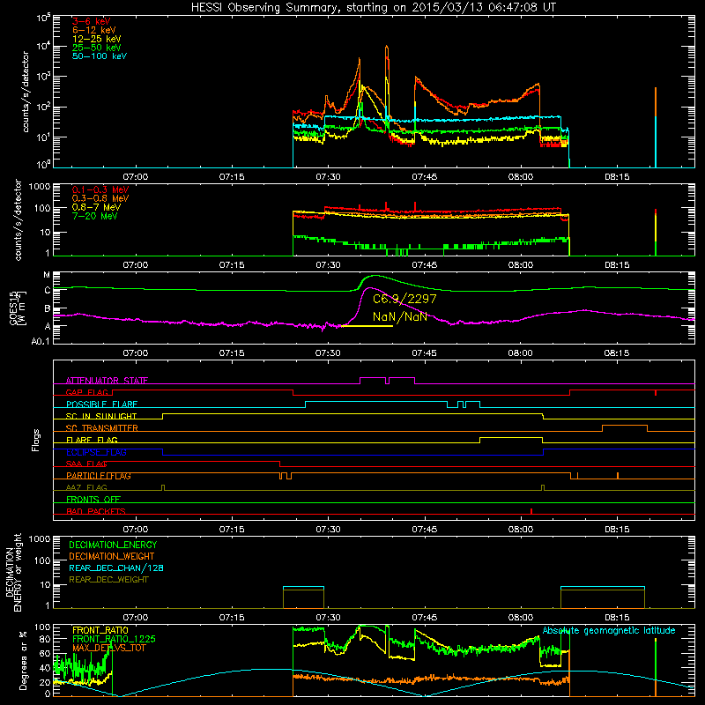
Task: Select the SC_TRANSMITTER flag label
Action: coord(102,428)
